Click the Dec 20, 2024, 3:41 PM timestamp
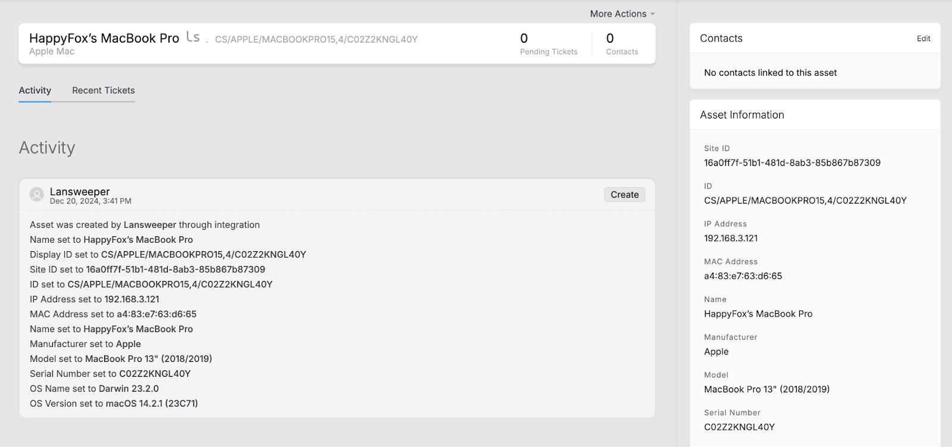952x447 pixels. 90,201
